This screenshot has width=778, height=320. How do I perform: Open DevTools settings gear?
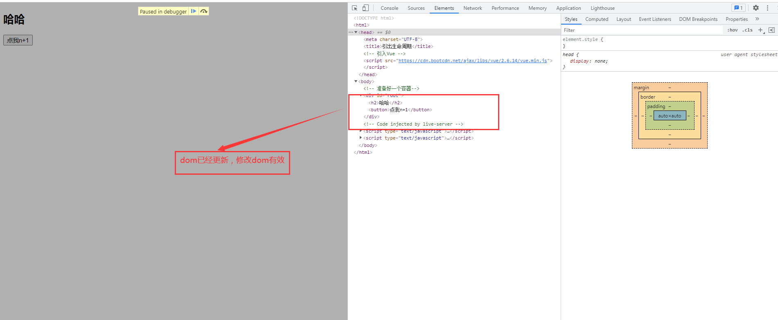[756, 8]
